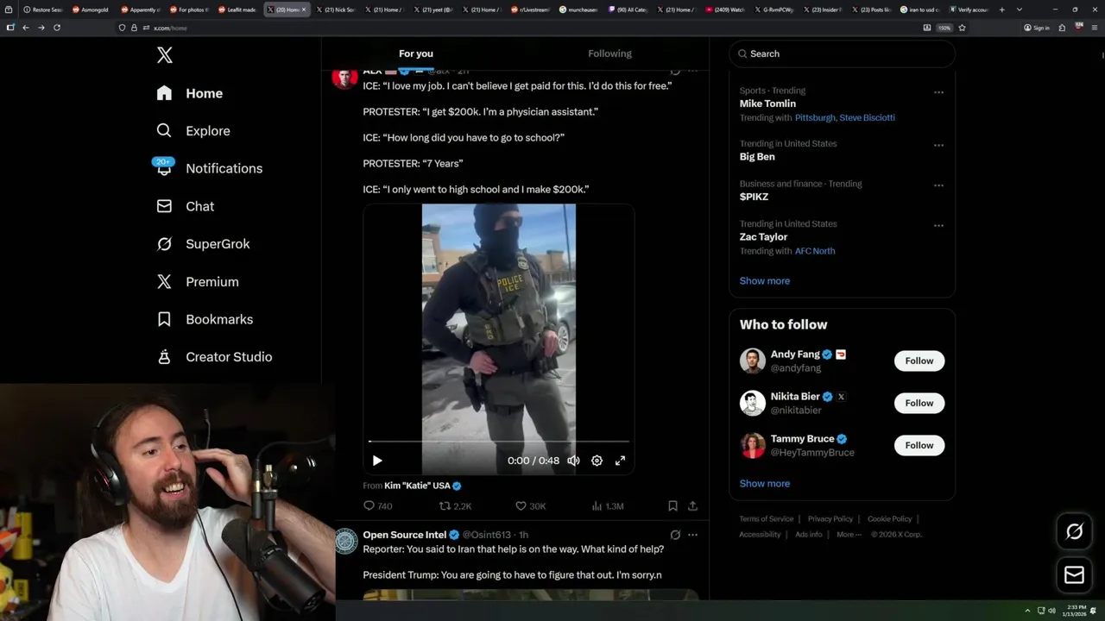Follow Andy Fang
The height and width of the screenshot is (621, 1105).
click(919, 361)
